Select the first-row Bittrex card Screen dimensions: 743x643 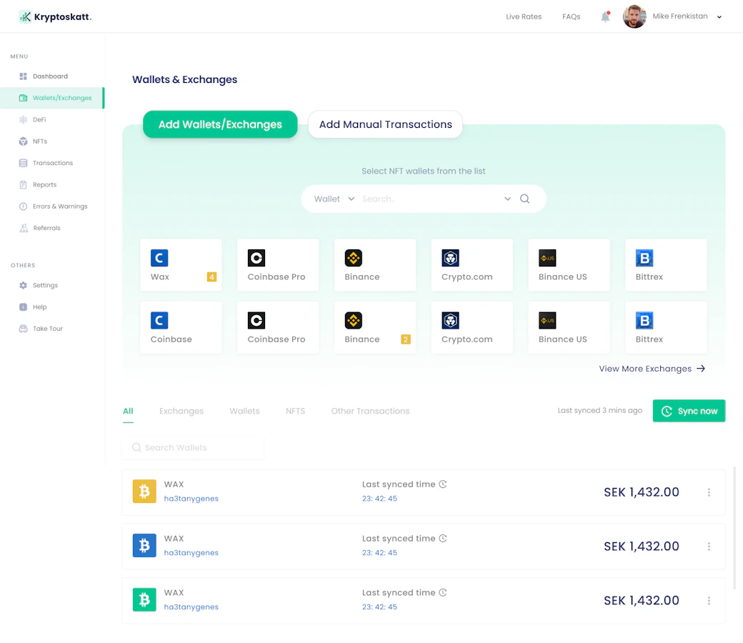[x=666, y=265]
